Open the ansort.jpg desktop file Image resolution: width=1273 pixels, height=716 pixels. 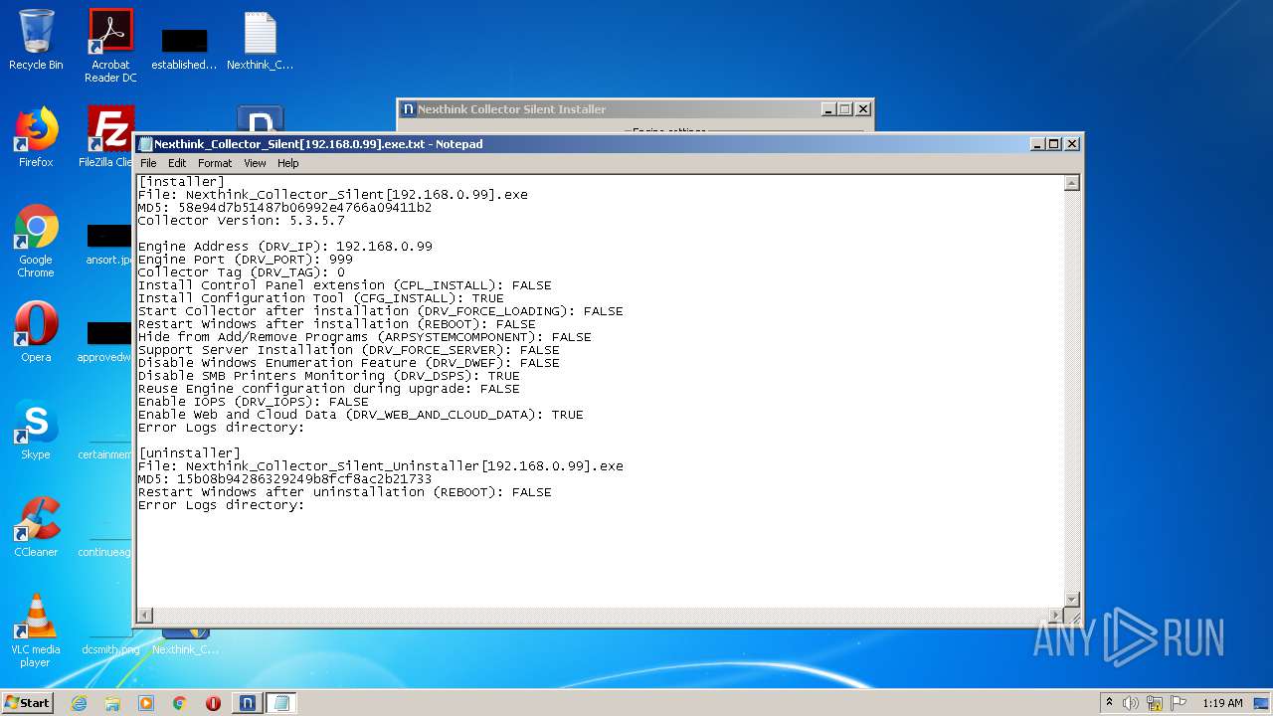(109, 245)
